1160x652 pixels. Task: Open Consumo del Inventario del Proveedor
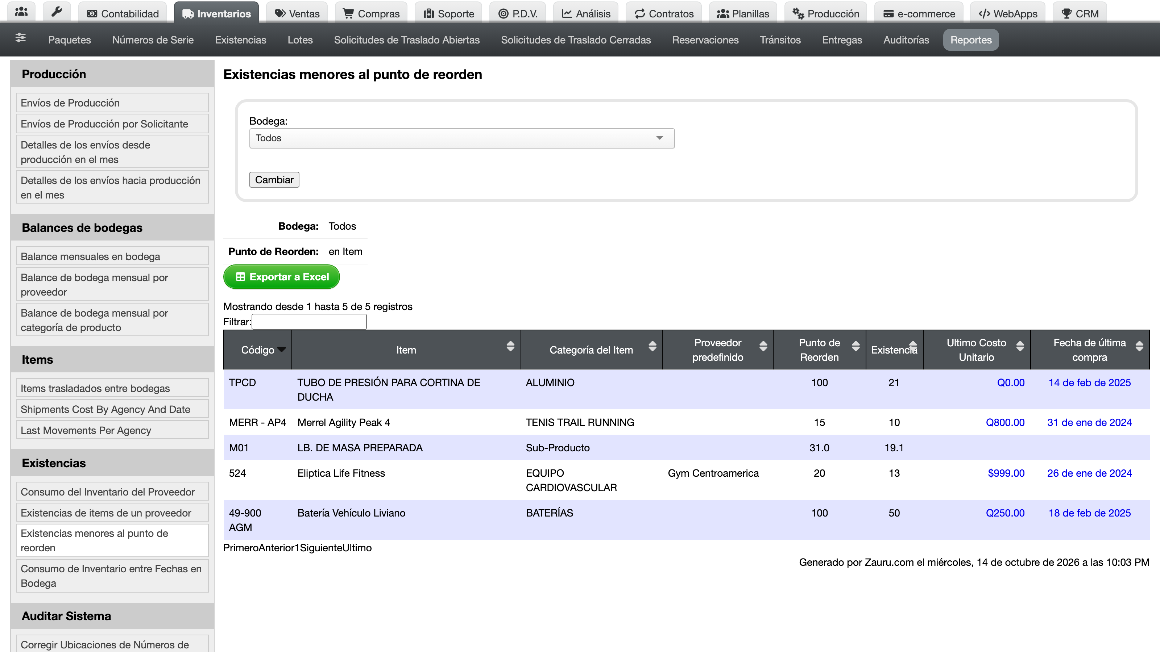click(112, 492)
